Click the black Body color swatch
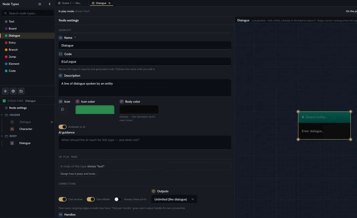The width and height of the screenshot is (357, 218). pyautogui.click(x=139, y=110)
